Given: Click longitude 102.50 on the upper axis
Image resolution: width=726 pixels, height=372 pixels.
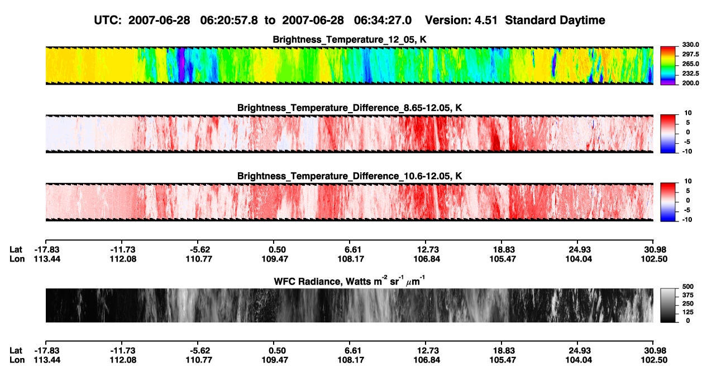Looking at the screenshot, I should [x=655, y=259].
